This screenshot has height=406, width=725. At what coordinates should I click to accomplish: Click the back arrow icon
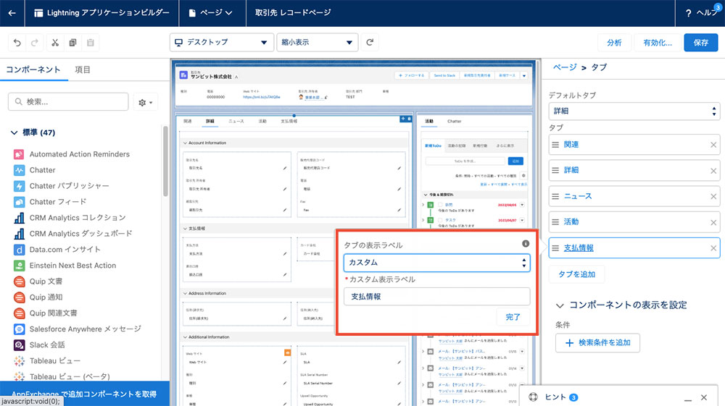(x=12, y=13)
